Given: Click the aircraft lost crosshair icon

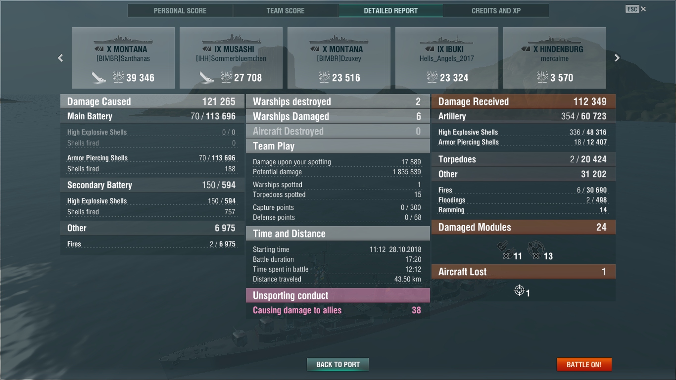Looking at the screenshot, I should click(519, 290).
